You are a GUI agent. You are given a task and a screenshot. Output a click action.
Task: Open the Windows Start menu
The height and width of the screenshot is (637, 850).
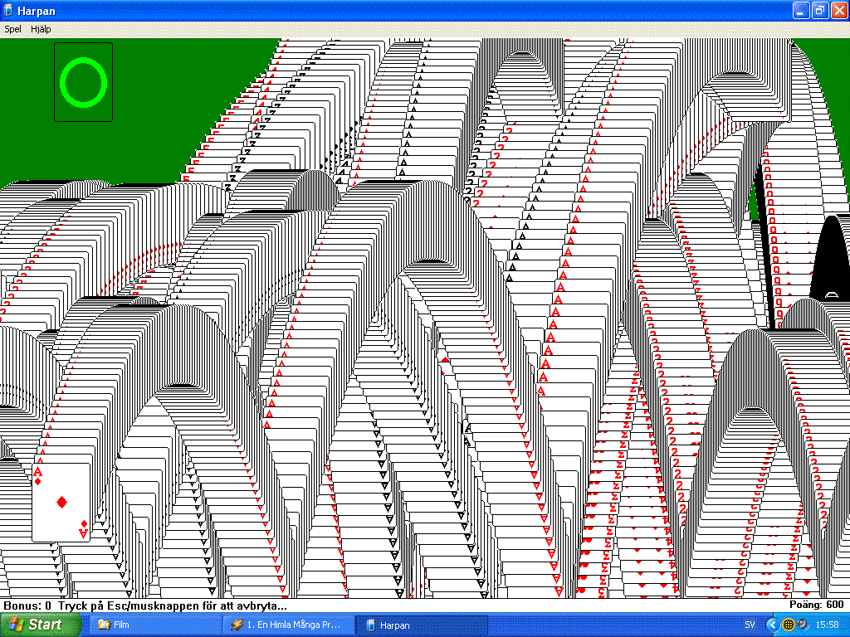click(35, 625)
